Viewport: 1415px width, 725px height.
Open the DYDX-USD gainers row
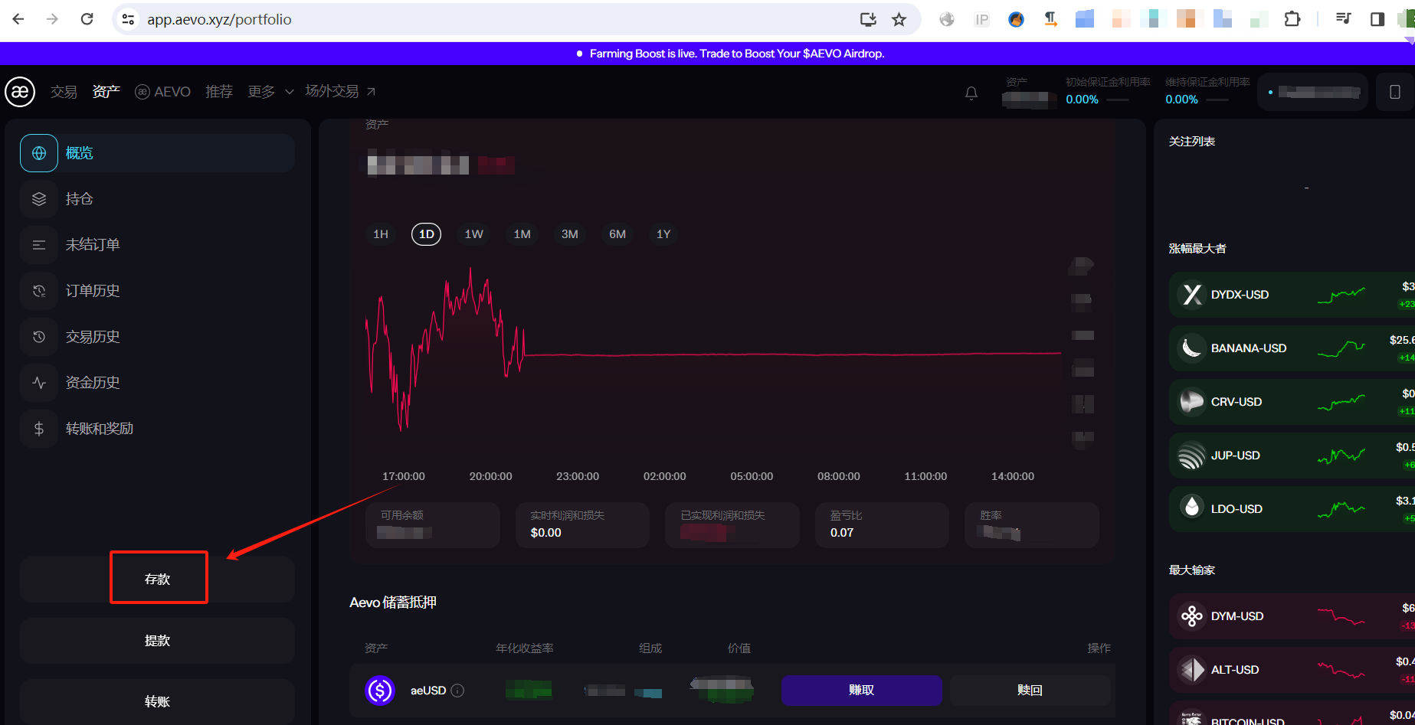pyautogui.click(x=1292, y=295)
